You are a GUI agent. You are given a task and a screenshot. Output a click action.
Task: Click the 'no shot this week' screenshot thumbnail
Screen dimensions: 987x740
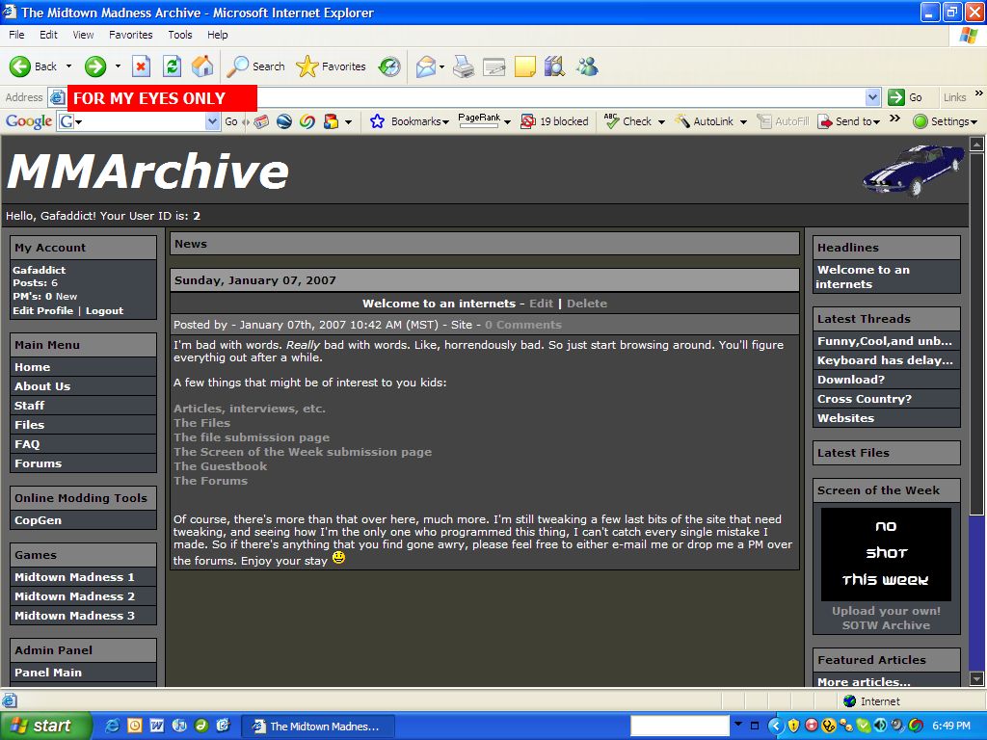tap(886, 554)
